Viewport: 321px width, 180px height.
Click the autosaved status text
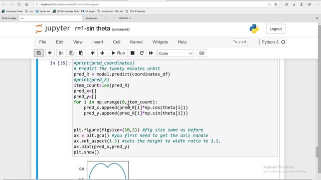coord(120,29)
